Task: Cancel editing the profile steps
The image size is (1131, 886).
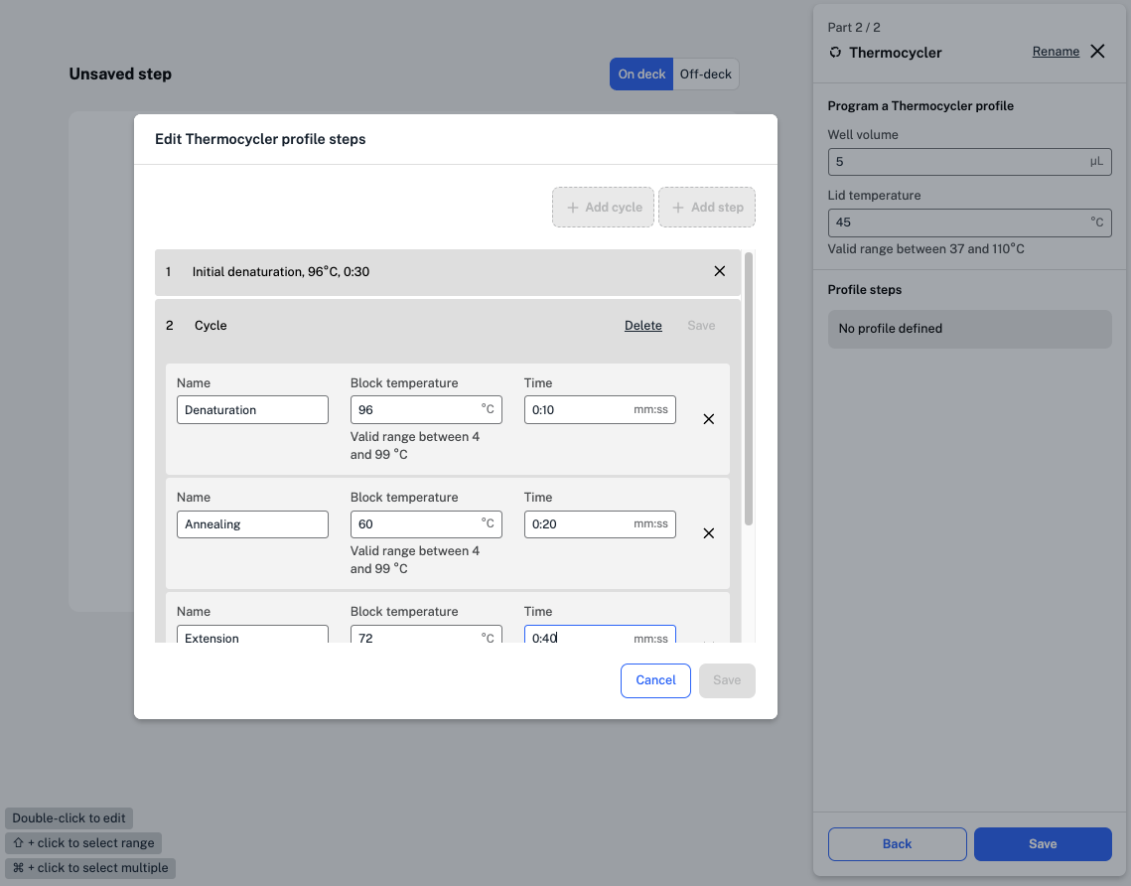Action: point(655,680)
